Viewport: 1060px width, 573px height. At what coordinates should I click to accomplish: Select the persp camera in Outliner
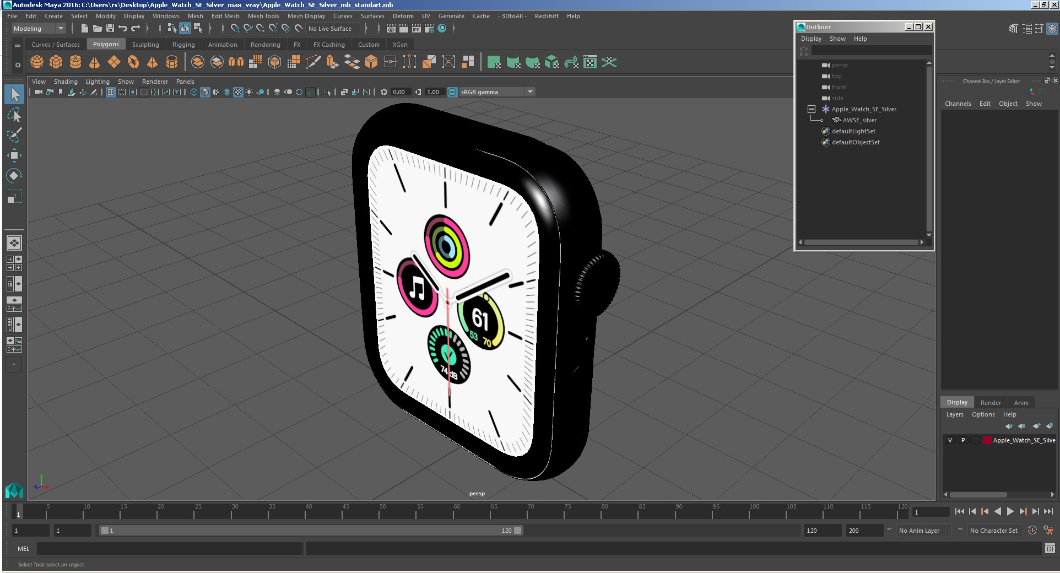(x=840, y=65)
